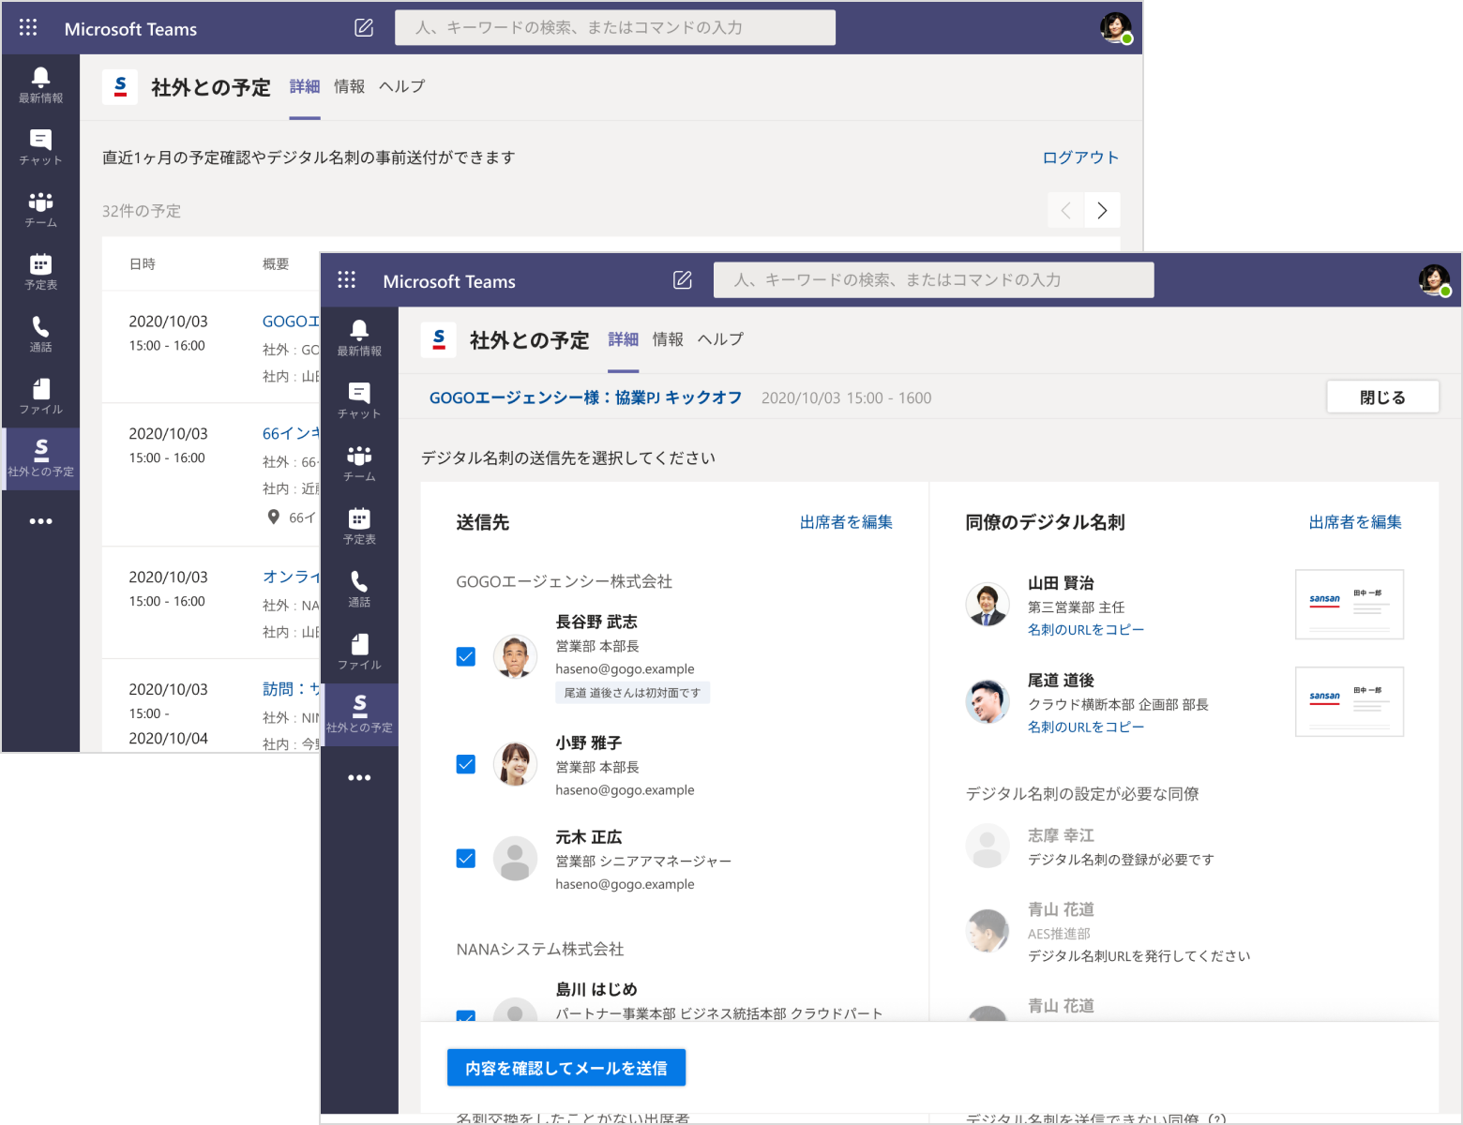1463x1125 pixels.
Task: Open 訪問 meeting link in back window
Action: (x=291, y=689)
